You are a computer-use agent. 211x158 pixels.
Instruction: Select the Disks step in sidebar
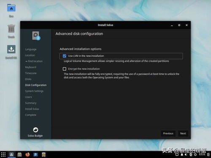tap(28, 79)
